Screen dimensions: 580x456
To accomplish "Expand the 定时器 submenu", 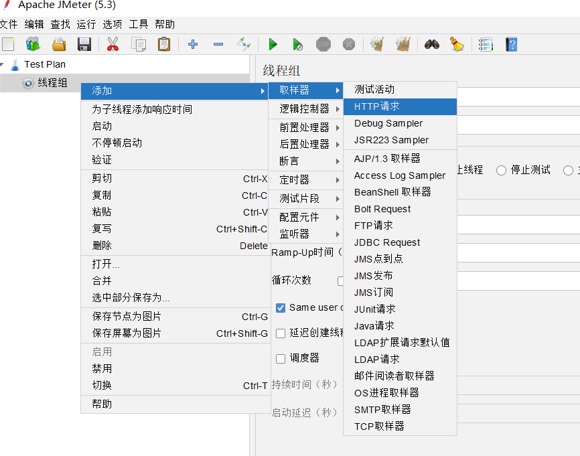I will coord(306,180).
